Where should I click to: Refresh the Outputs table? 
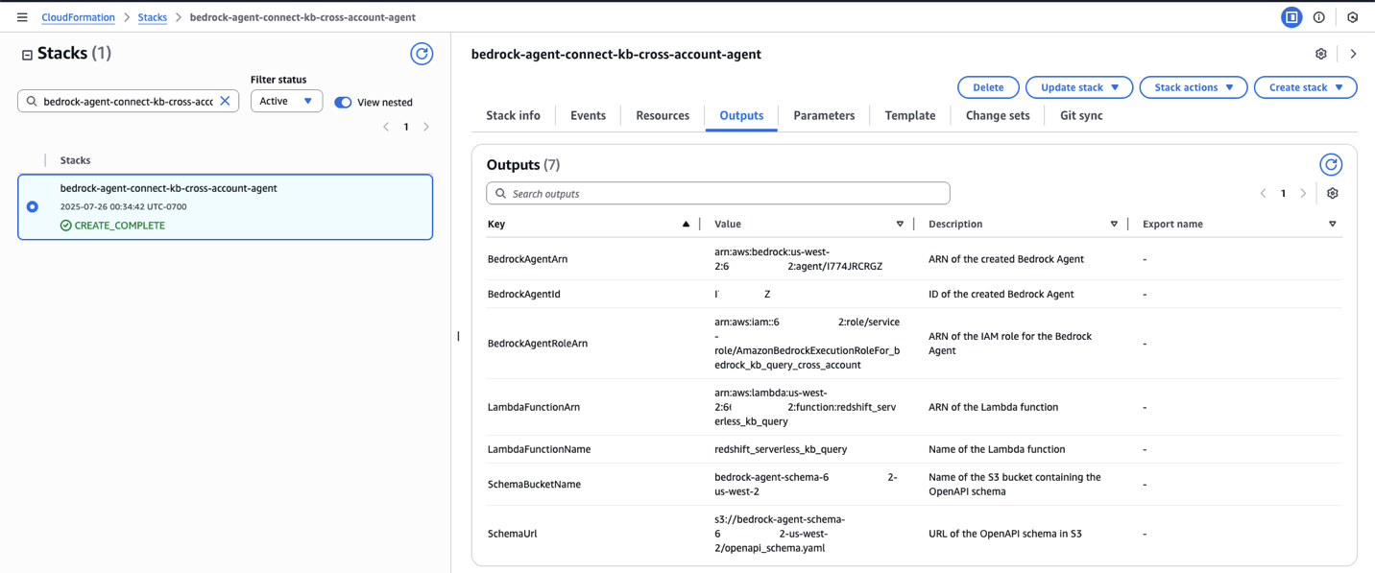[x=1331, y=165]
